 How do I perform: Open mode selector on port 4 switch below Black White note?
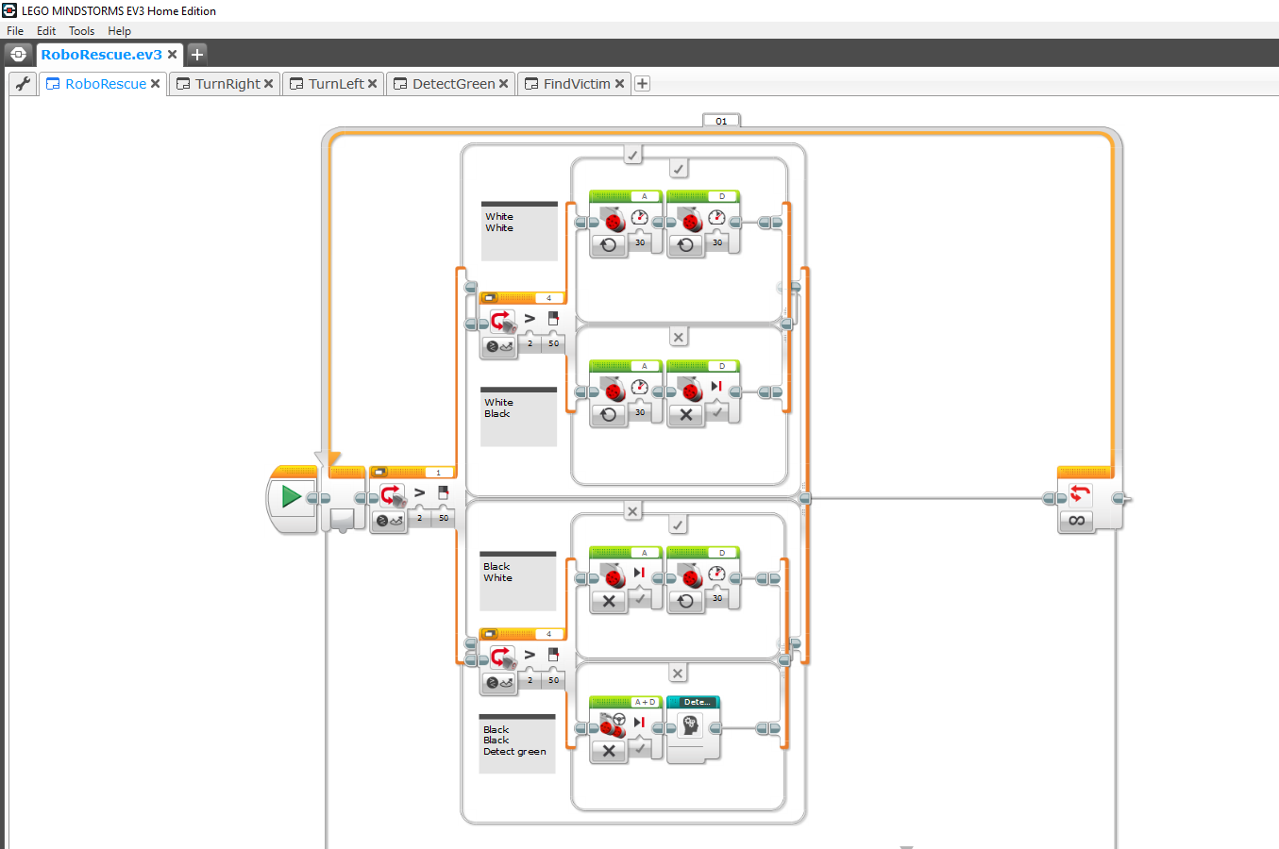(499, 683)
